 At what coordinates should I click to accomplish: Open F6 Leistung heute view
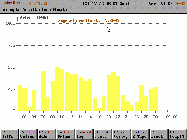click(103, 134)
